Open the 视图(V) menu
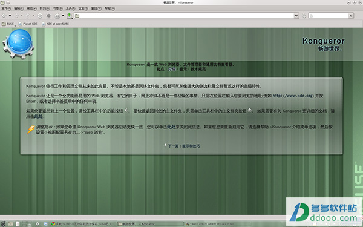363x227 pixels. [31, 8]
